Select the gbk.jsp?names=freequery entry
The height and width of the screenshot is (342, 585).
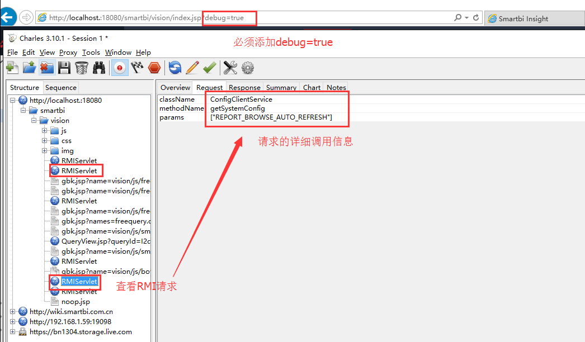(106, 221)
